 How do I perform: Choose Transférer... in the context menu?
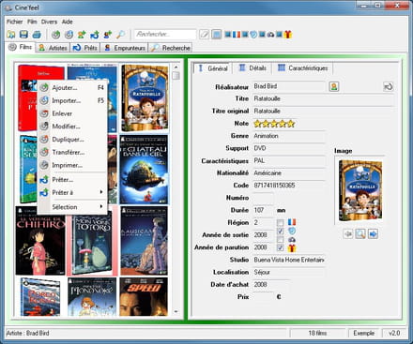tap(72, 152)
